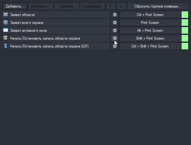Image resolution: width=191 pixels, height=145 pixels.
Task: Open settings gear for Захват всего экрана
Action: click(x=115, y=23)
